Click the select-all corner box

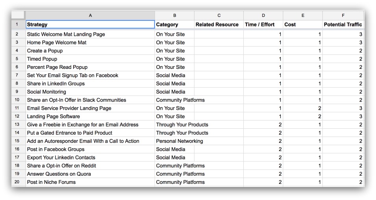click(18, 15)
